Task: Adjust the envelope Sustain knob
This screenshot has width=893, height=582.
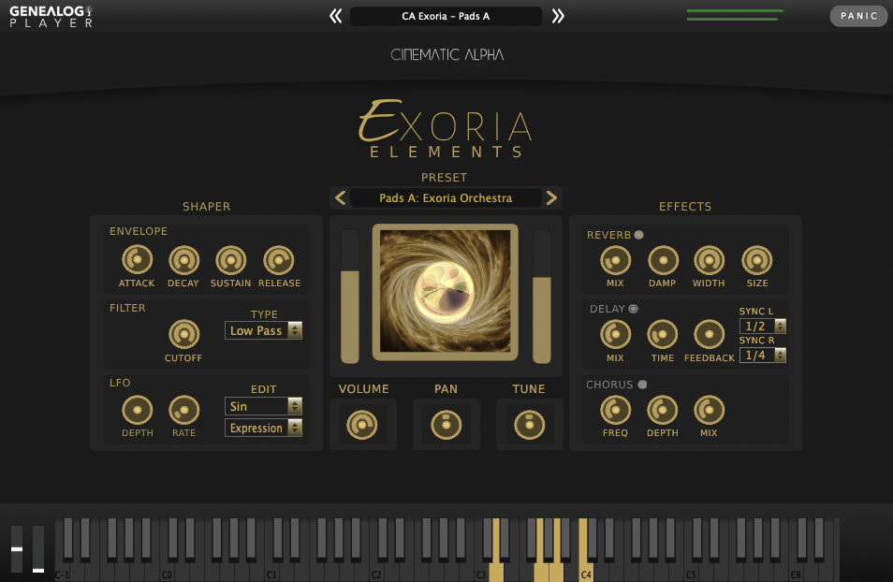Action: [x=230, y=260]
